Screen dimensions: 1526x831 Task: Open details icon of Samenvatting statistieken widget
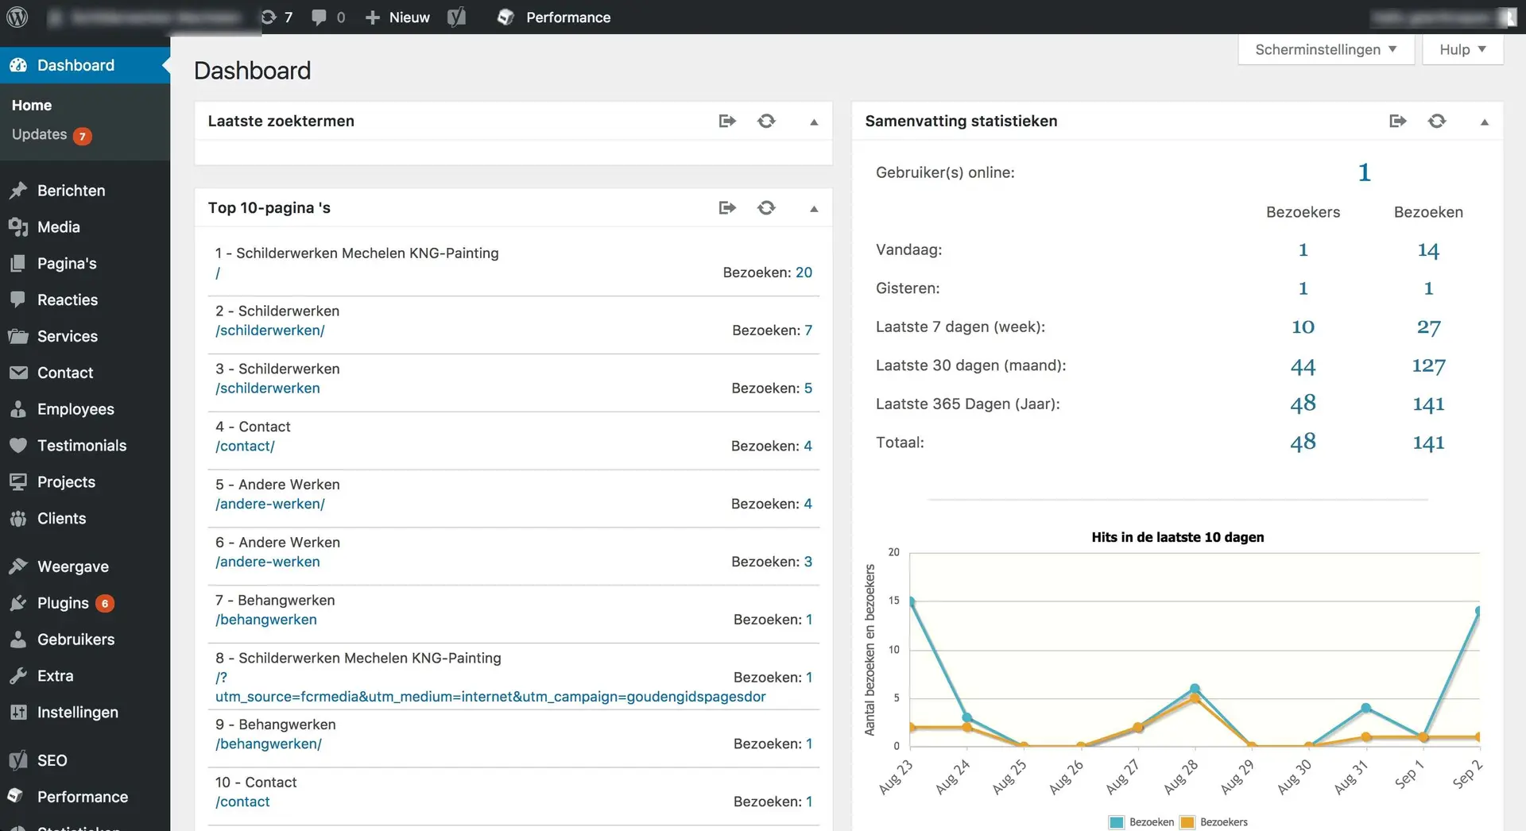[x=1398, y=121]
